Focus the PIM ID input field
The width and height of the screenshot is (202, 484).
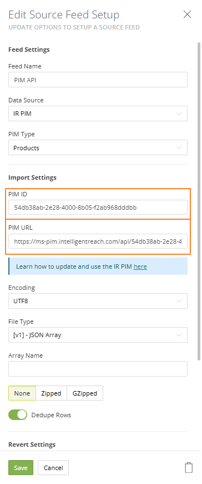(98, 208)
